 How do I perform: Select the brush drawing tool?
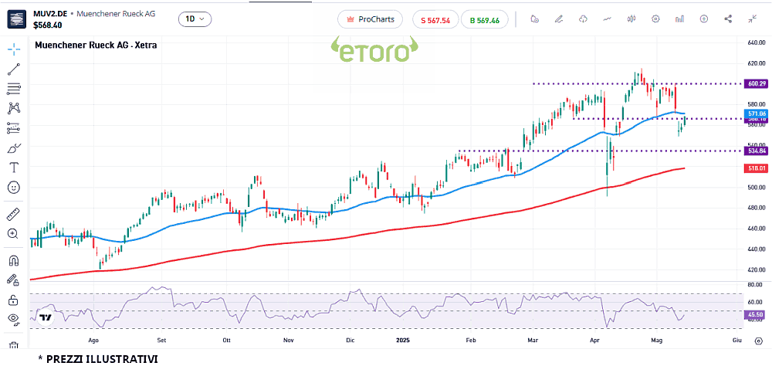pos(14,147)
